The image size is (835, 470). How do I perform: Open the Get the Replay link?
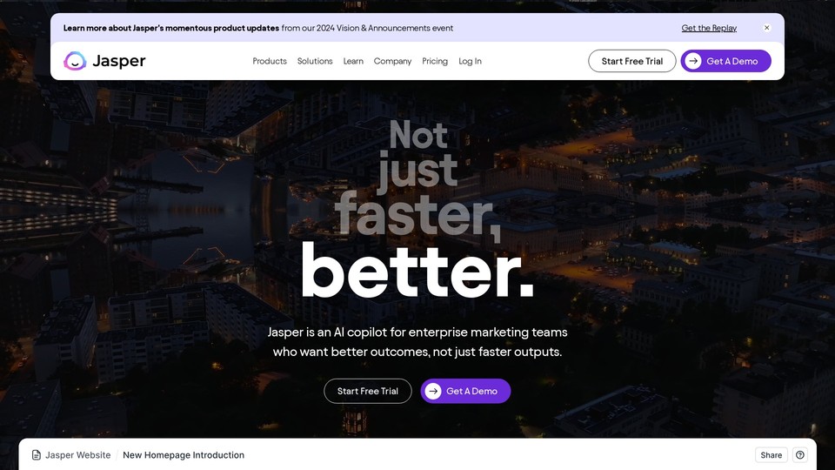709,28
